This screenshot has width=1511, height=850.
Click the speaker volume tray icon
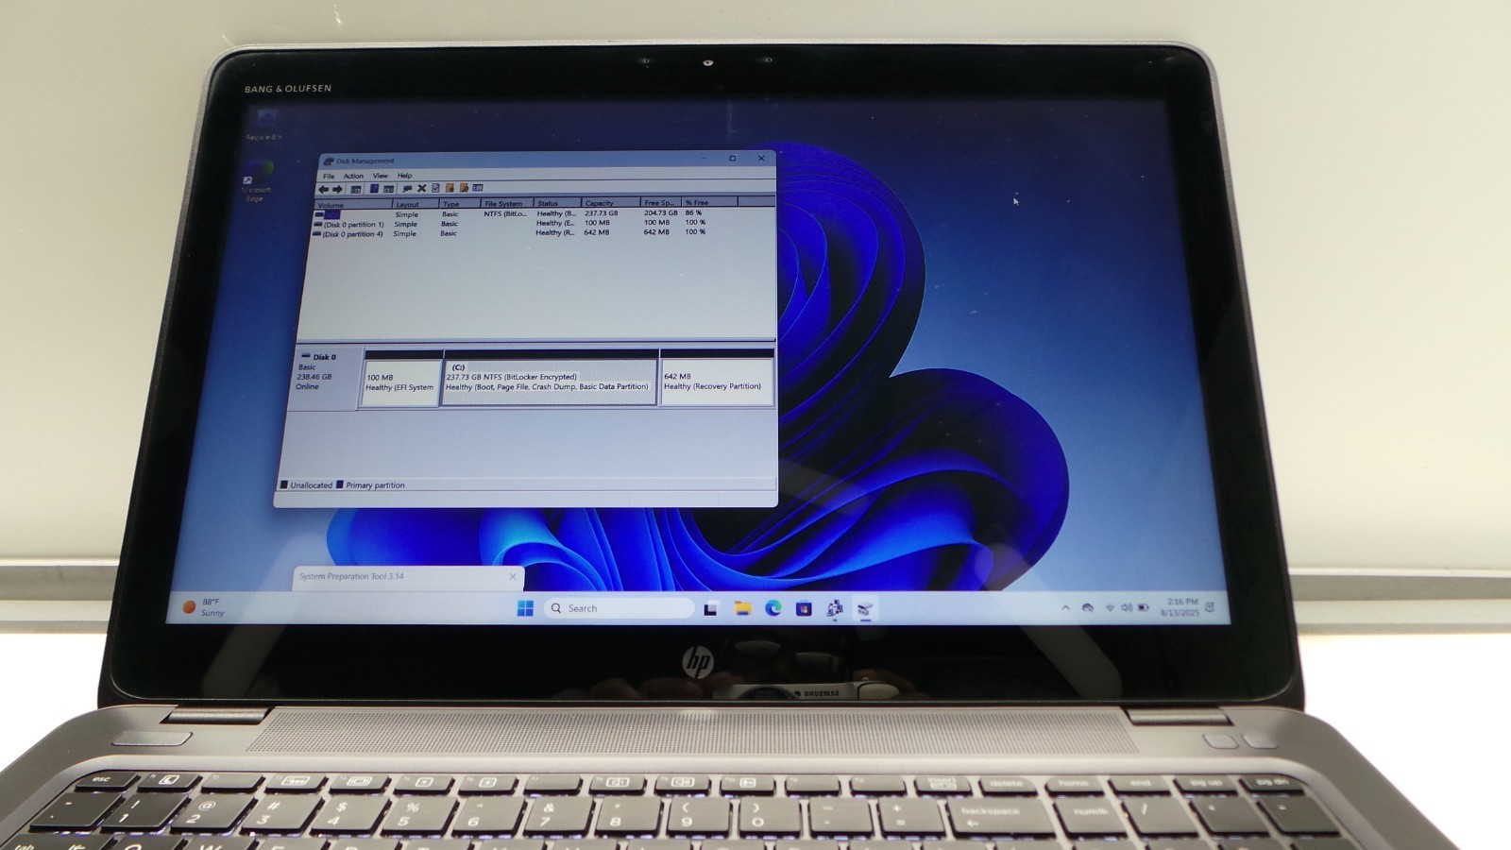pyautogui.click(x=1126, y=607)
